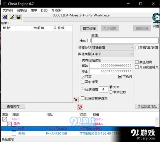Click the 手动添加地址 button
Screen dimensions: 160x142
[x=147, y=106]
